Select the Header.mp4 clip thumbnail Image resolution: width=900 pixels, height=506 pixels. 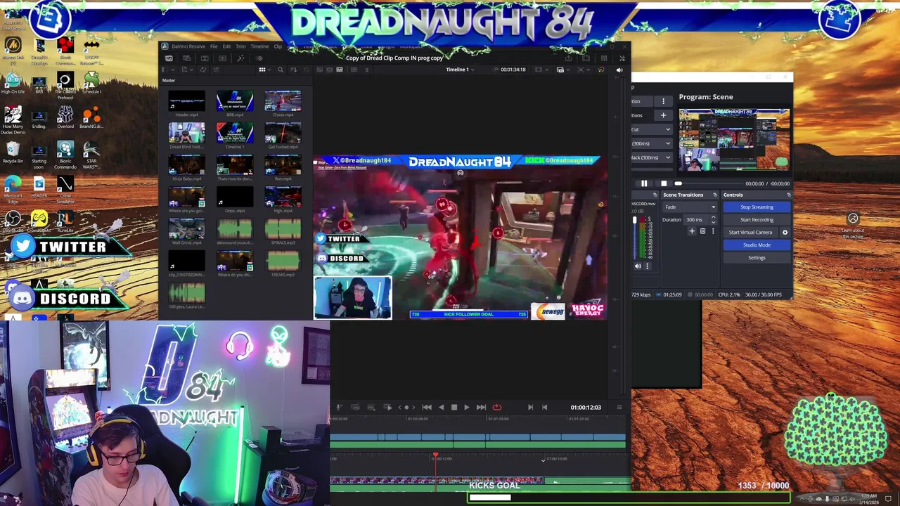coord(186,101)
